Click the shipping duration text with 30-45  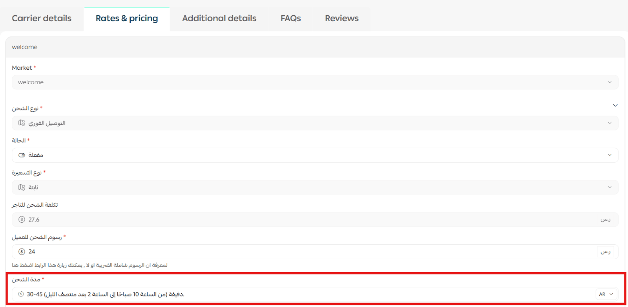click(x=106, y=294)
